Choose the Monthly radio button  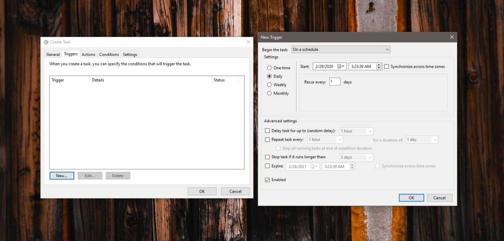(x=269, y=94)
